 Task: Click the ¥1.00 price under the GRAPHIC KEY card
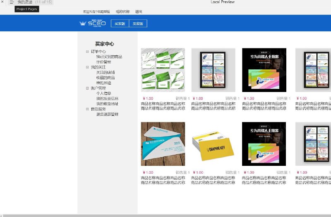click(x=198, y=172)
